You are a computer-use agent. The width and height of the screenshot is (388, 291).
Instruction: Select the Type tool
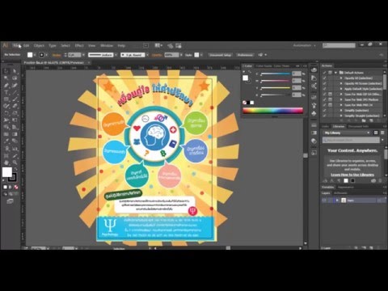6,92
